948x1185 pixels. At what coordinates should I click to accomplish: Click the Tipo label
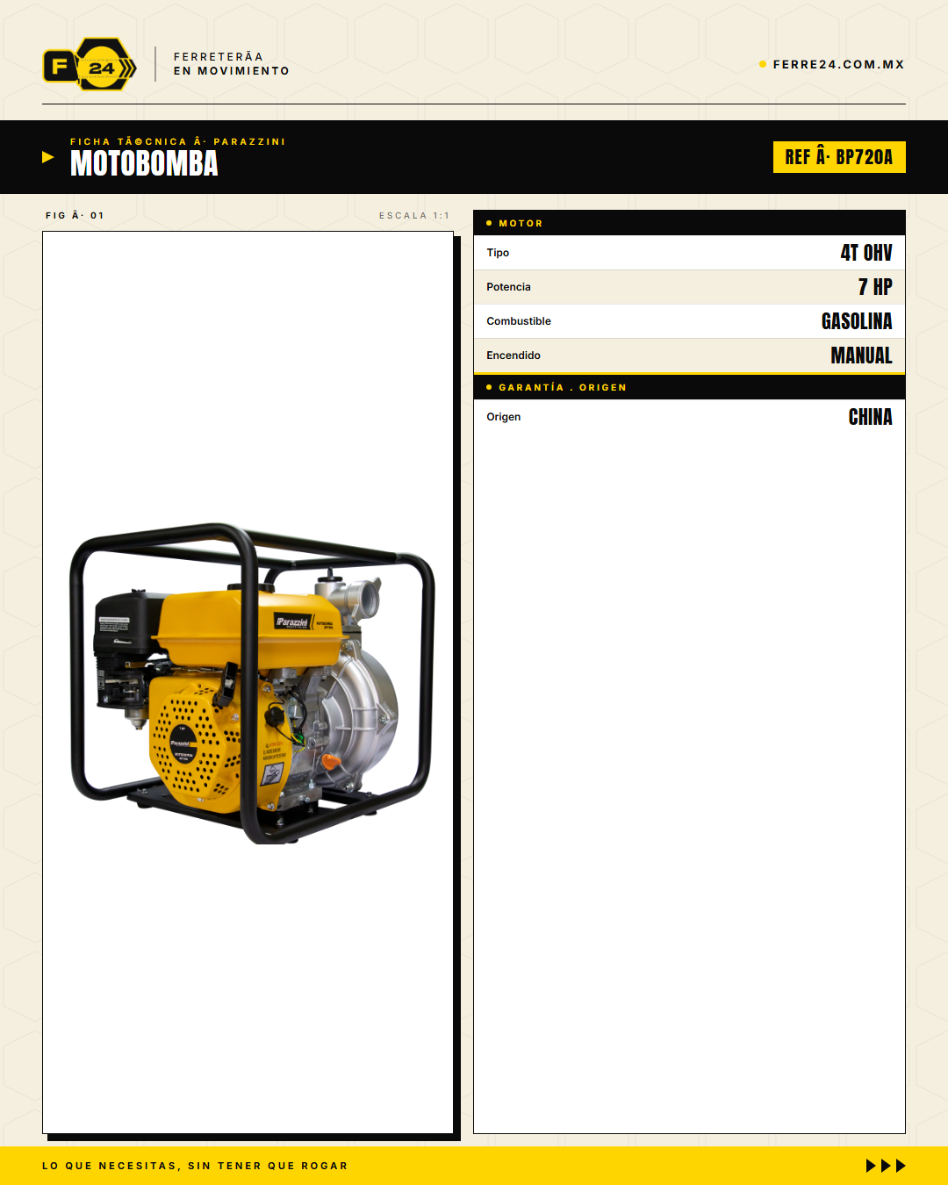[498, 253]
